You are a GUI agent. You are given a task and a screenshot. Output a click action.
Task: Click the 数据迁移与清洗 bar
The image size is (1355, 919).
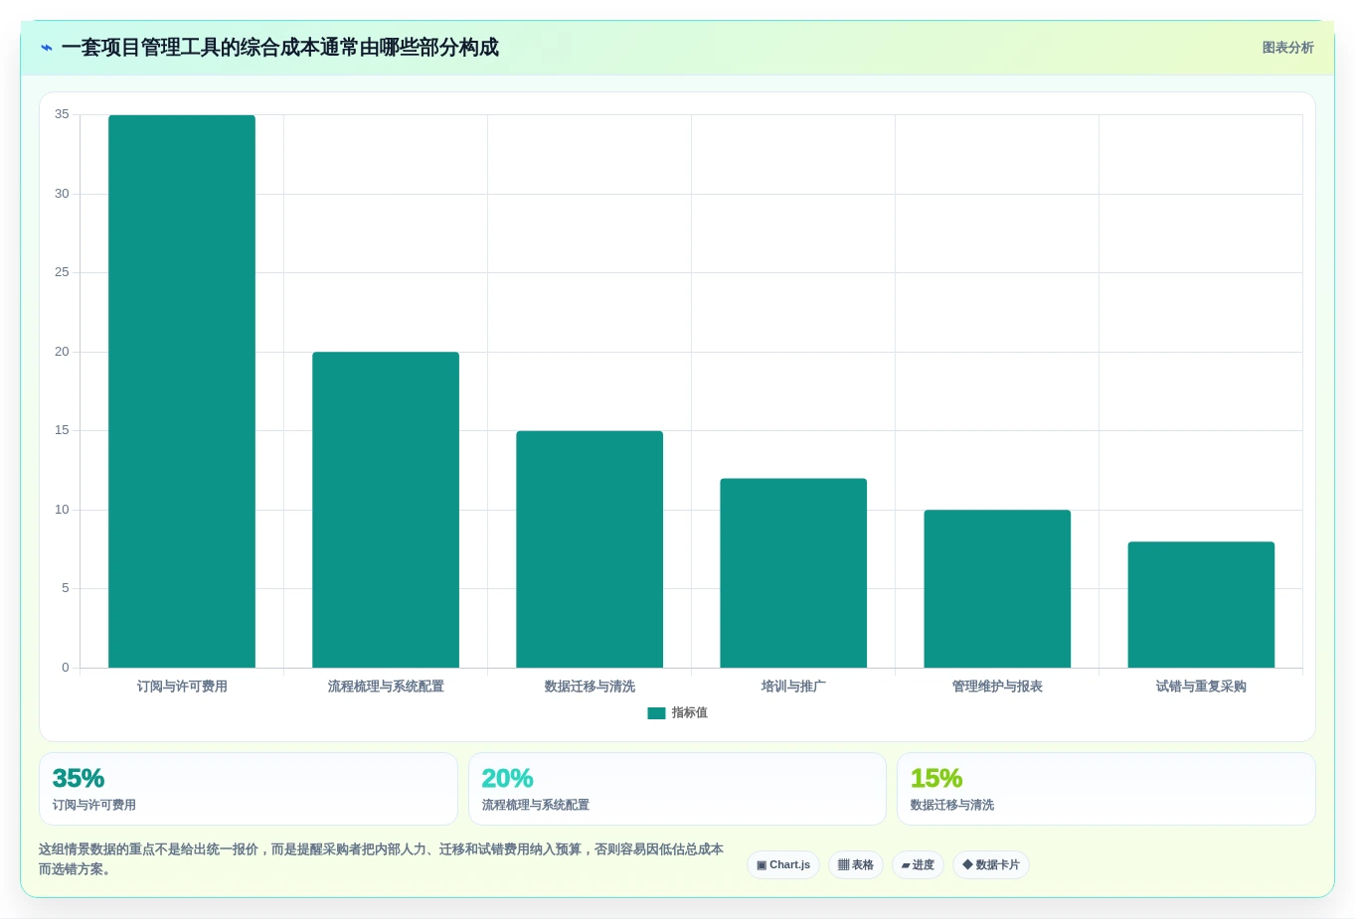coord(590,549)
